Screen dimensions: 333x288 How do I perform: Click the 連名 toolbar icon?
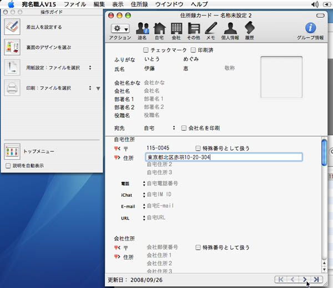143,29
